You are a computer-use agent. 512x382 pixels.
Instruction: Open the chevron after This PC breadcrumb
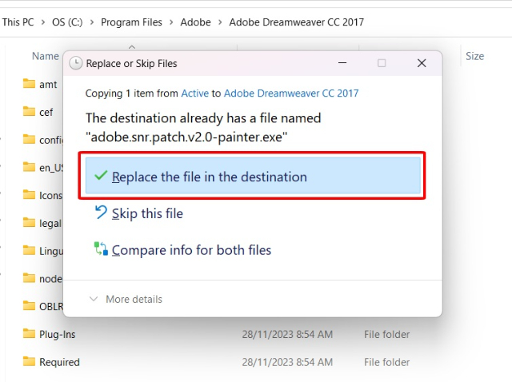(x=42, y=22)
